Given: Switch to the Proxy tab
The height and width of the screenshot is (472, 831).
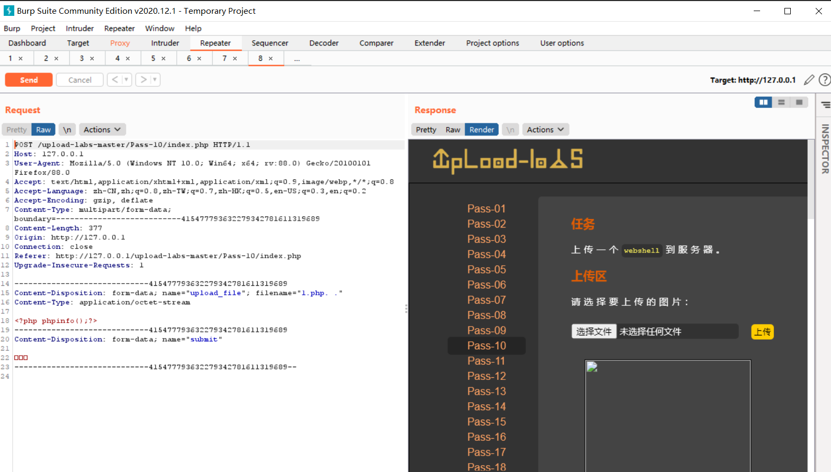Looking at the screenshot, I should [120, 43].
